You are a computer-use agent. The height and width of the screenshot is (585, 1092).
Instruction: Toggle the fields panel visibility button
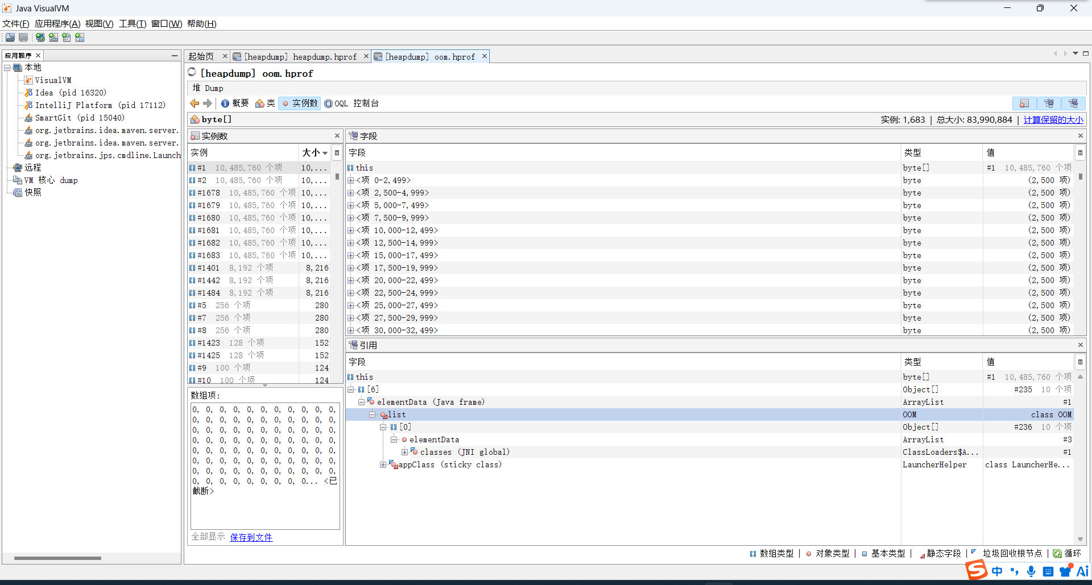pos(1049,103)
